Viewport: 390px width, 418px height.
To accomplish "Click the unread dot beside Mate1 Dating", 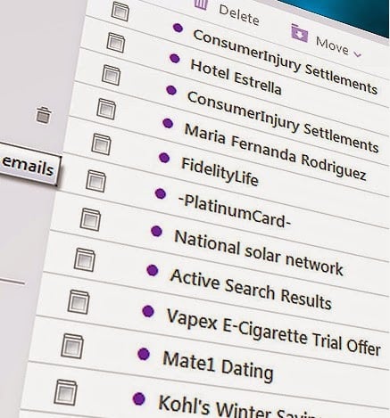I will (x=144, y=354).
